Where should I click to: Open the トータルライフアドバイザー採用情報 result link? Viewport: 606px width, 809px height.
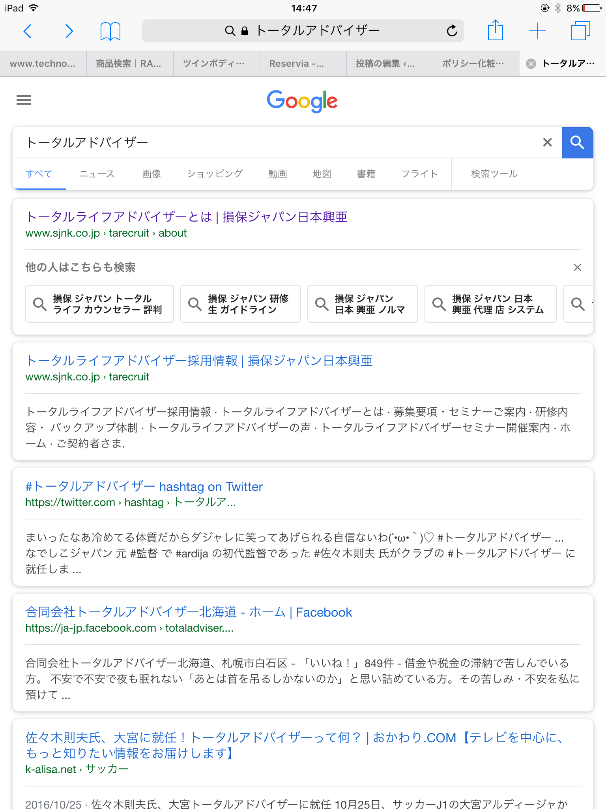pos(199,361)
